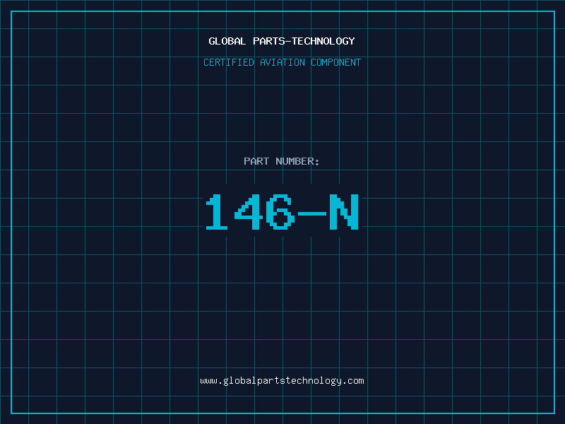The width and height of the screenshot is (565, 424).
Task: Click the 'PART NUMBER:' label
Action: coord(281,161)
